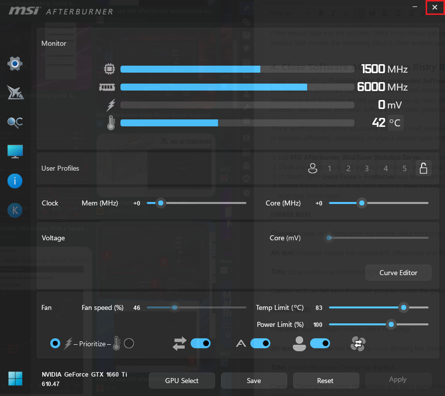Click the Core (MHz) clock slider handle

[362, 203]
